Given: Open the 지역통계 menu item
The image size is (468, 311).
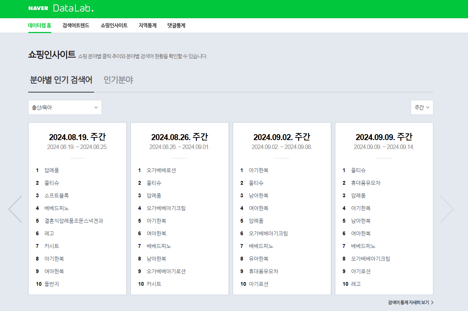Looking at the screenshot, I should tap(147, 25).
